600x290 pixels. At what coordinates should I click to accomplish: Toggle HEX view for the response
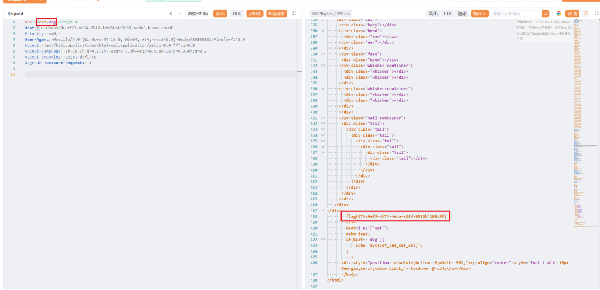pos(448,13)
